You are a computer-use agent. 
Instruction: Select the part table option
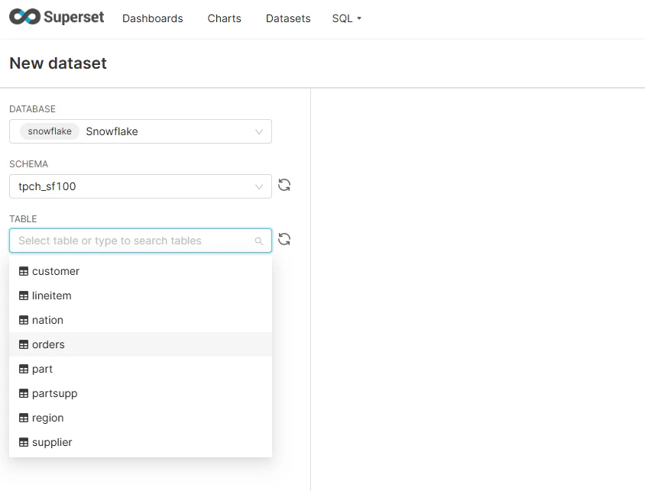141,369
